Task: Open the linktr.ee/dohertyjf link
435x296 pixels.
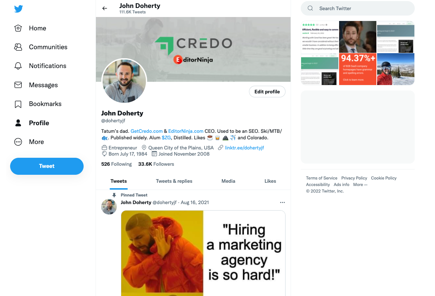Action: [x=244, y=148]
